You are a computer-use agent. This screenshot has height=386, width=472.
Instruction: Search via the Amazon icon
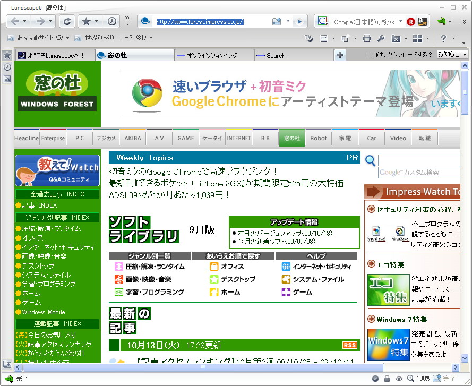[x=422, y=21]
